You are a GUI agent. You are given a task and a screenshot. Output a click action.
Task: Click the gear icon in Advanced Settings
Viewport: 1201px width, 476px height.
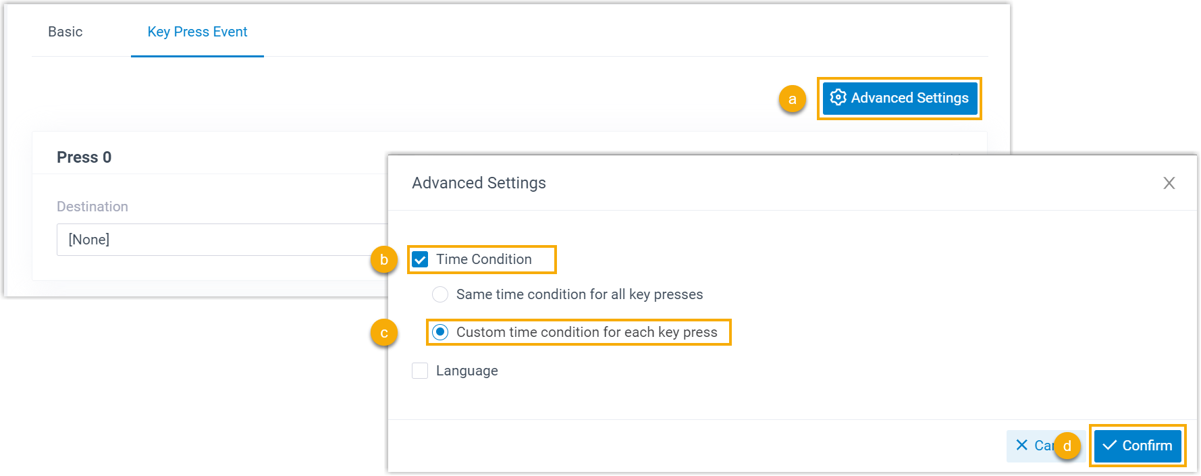click(838, 97)
